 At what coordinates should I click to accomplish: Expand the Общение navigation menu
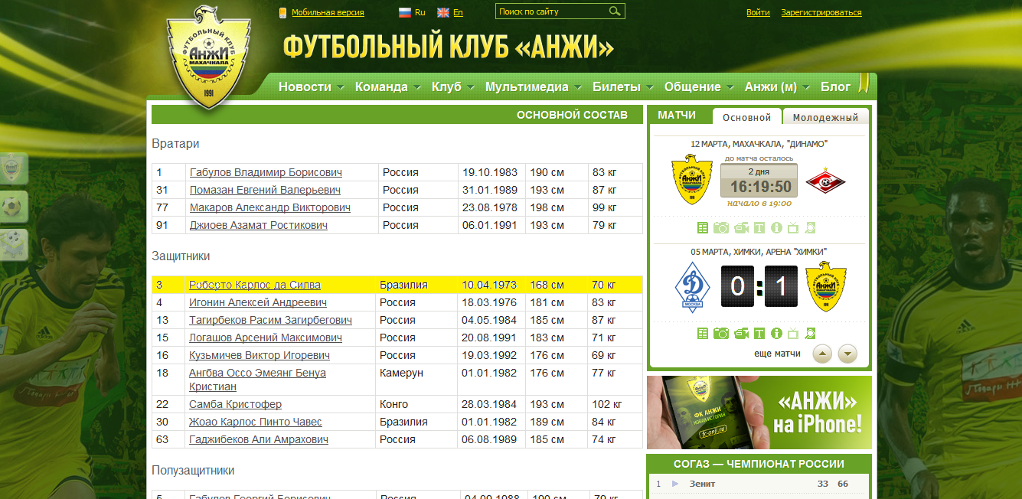(x=699, y=86)
